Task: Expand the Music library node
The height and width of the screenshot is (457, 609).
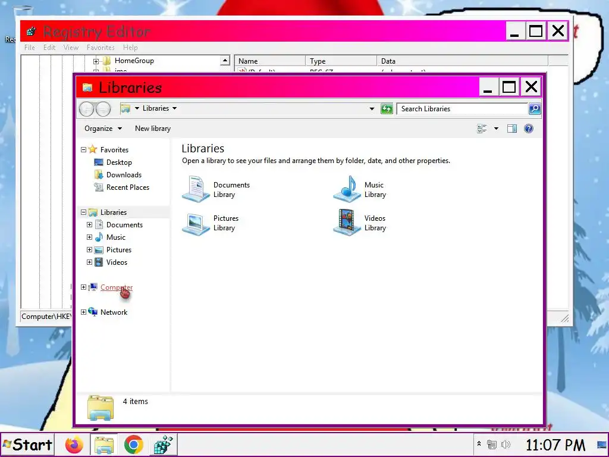Action: [x=89, y=237]
